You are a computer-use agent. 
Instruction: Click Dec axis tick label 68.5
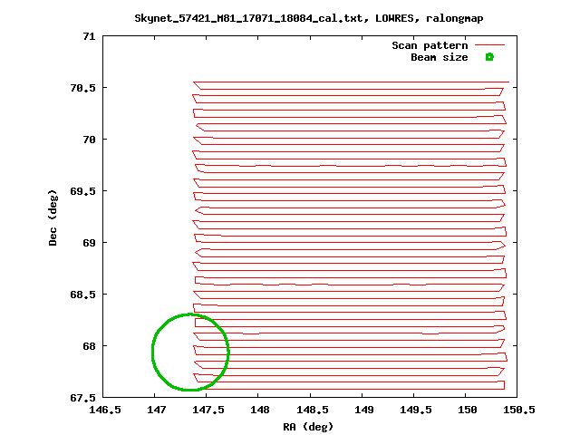82,295
